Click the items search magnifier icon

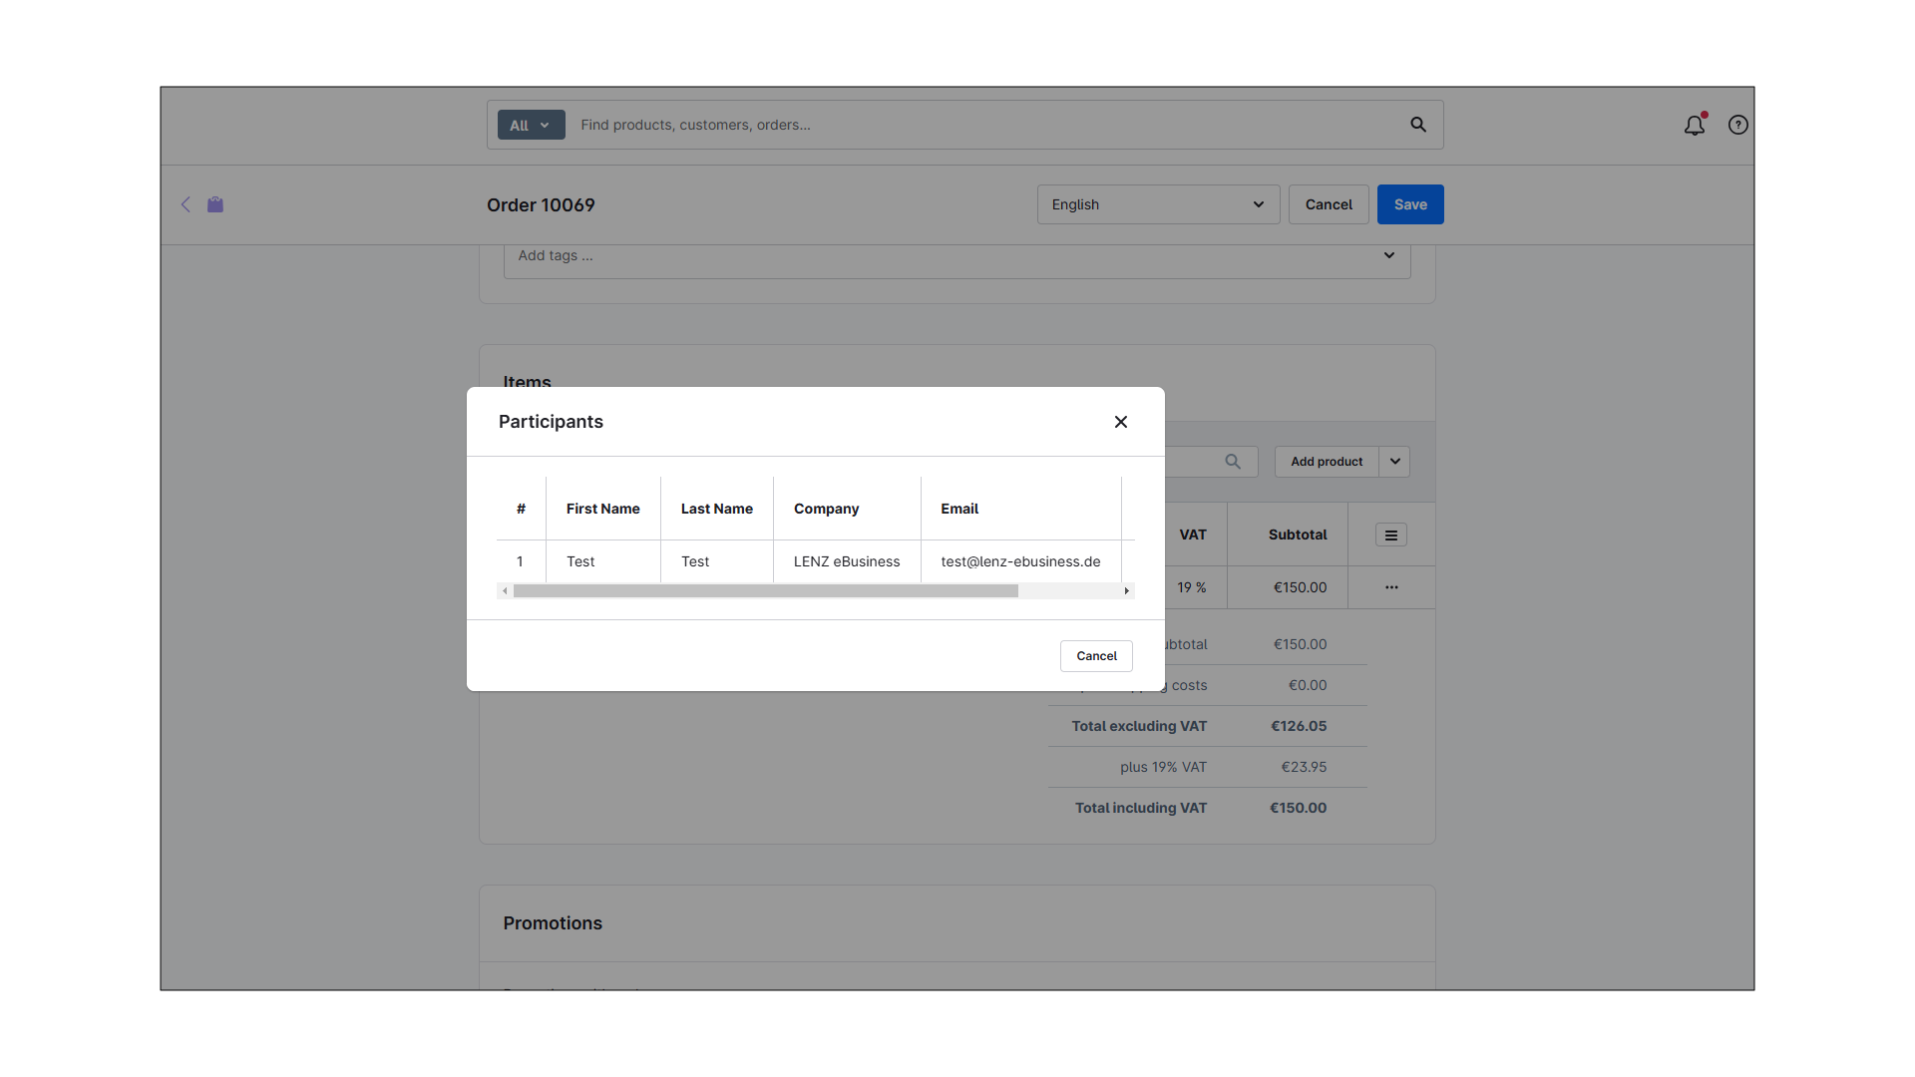(1233, 462)
